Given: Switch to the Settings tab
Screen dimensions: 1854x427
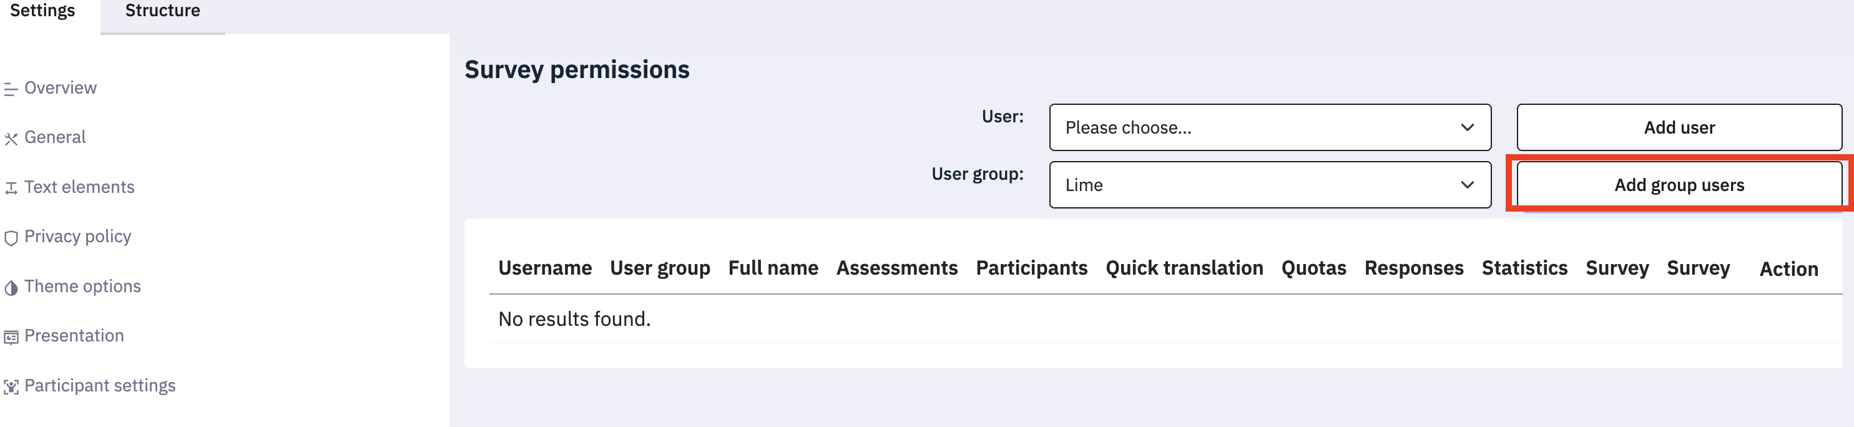Looking at the screenshot, I should [42, 11].
